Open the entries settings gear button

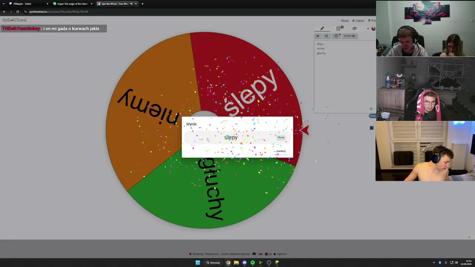(336, 36)
